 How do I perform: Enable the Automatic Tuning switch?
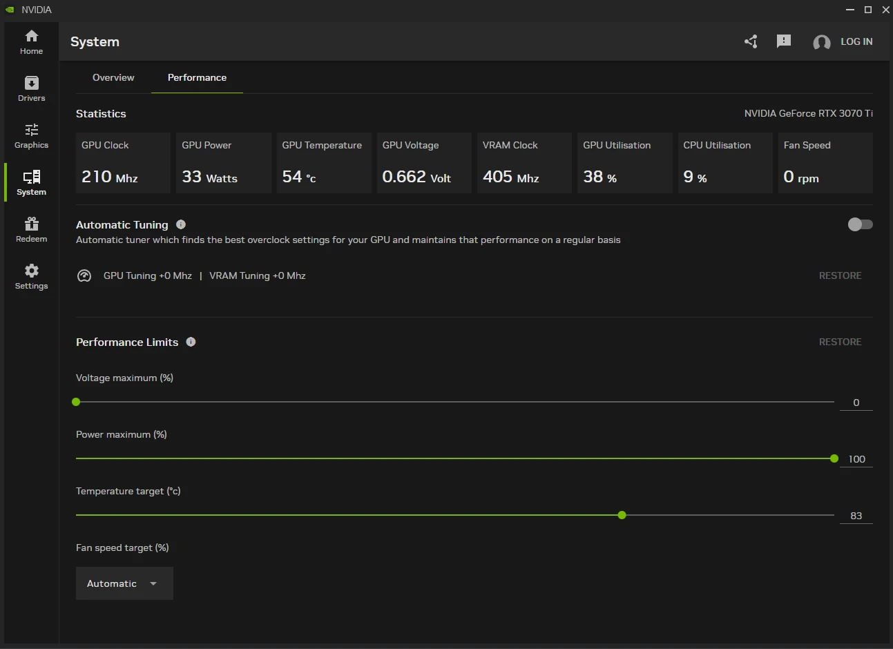coord(861,224)
